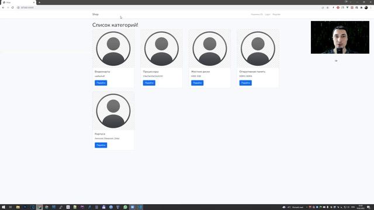Select the Shop browser tab
The image size is (374, 210).
18,2
